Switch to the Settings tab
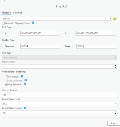 (x=18, y=13)
